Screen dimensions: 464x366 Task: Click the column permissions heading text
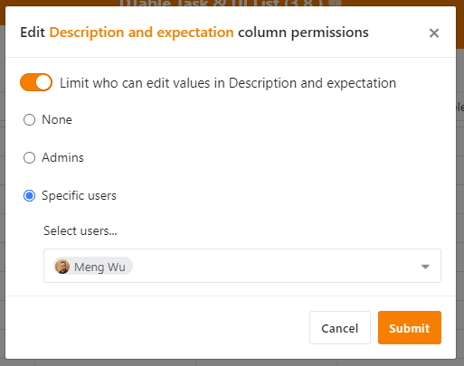(303, 33)
